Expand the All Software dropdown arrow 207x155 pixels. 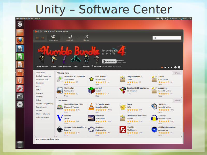coord(61,38)
